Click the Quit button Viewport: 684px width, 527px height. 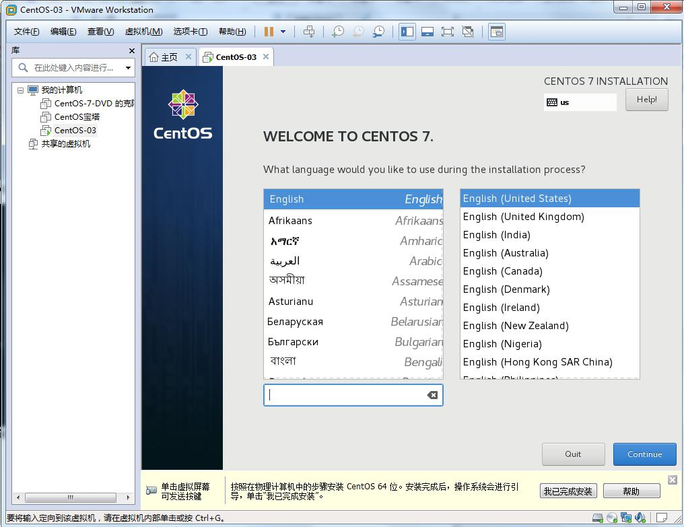click(x=573, y=454)
